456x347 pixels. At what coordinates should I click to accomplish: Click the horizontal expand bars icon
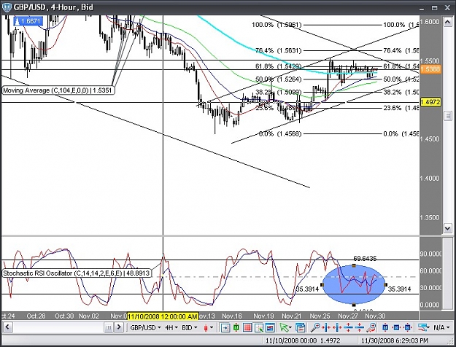[337, 327]
